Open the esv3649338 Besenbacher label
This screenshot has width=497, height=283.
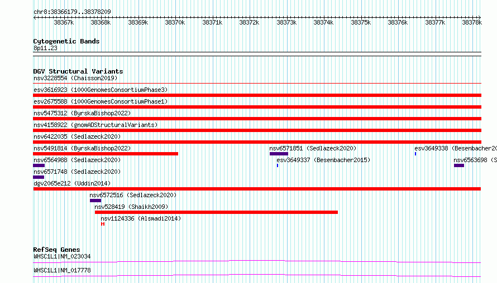coord(456,148)
